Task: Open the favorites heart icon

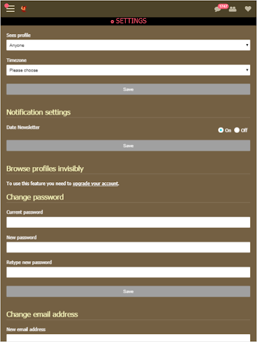Action: click(248, 9)
